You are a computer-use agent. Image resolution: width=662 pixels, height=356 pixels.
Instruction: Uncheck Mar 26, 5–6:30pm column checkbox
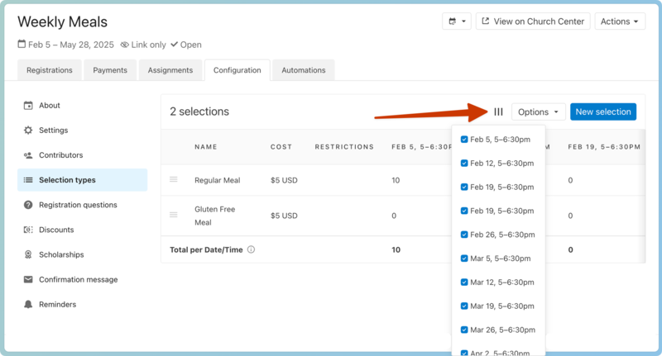pos(464,330)
